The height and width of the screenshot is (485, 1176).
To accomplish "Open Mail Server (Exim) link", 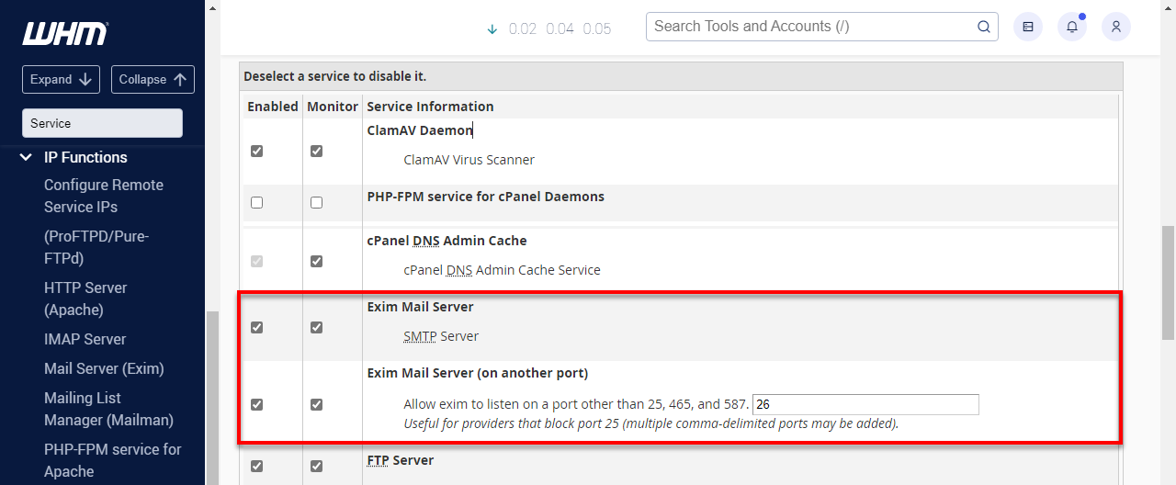I will coord(104,368).
